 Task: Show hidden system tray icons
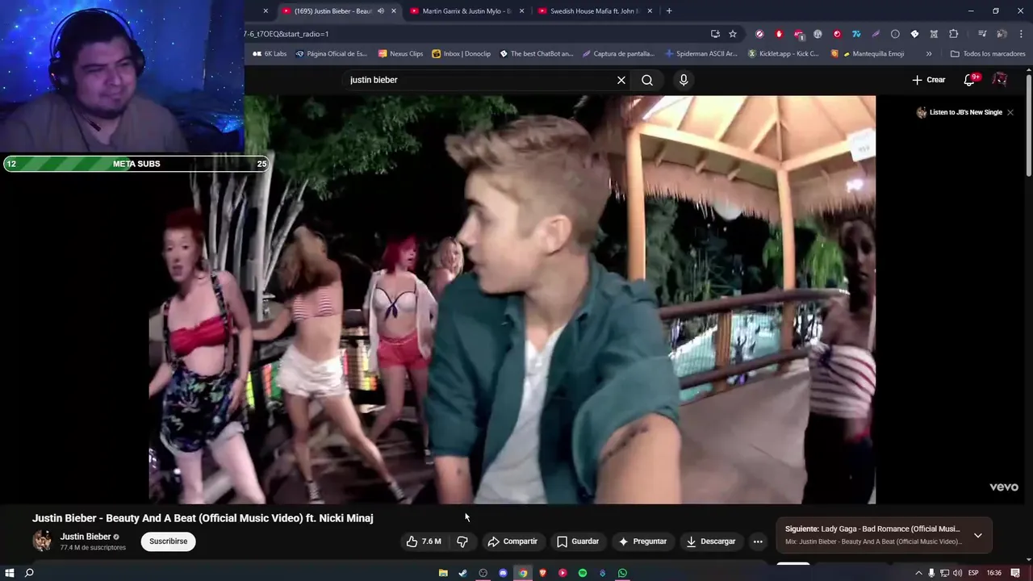918,573
